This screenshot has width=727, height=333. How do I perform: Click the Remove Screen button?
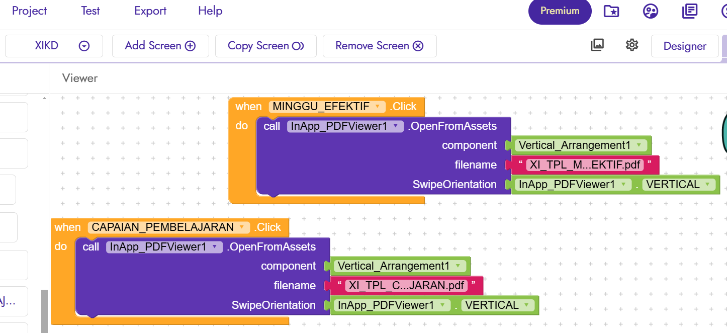click(380, 46)
